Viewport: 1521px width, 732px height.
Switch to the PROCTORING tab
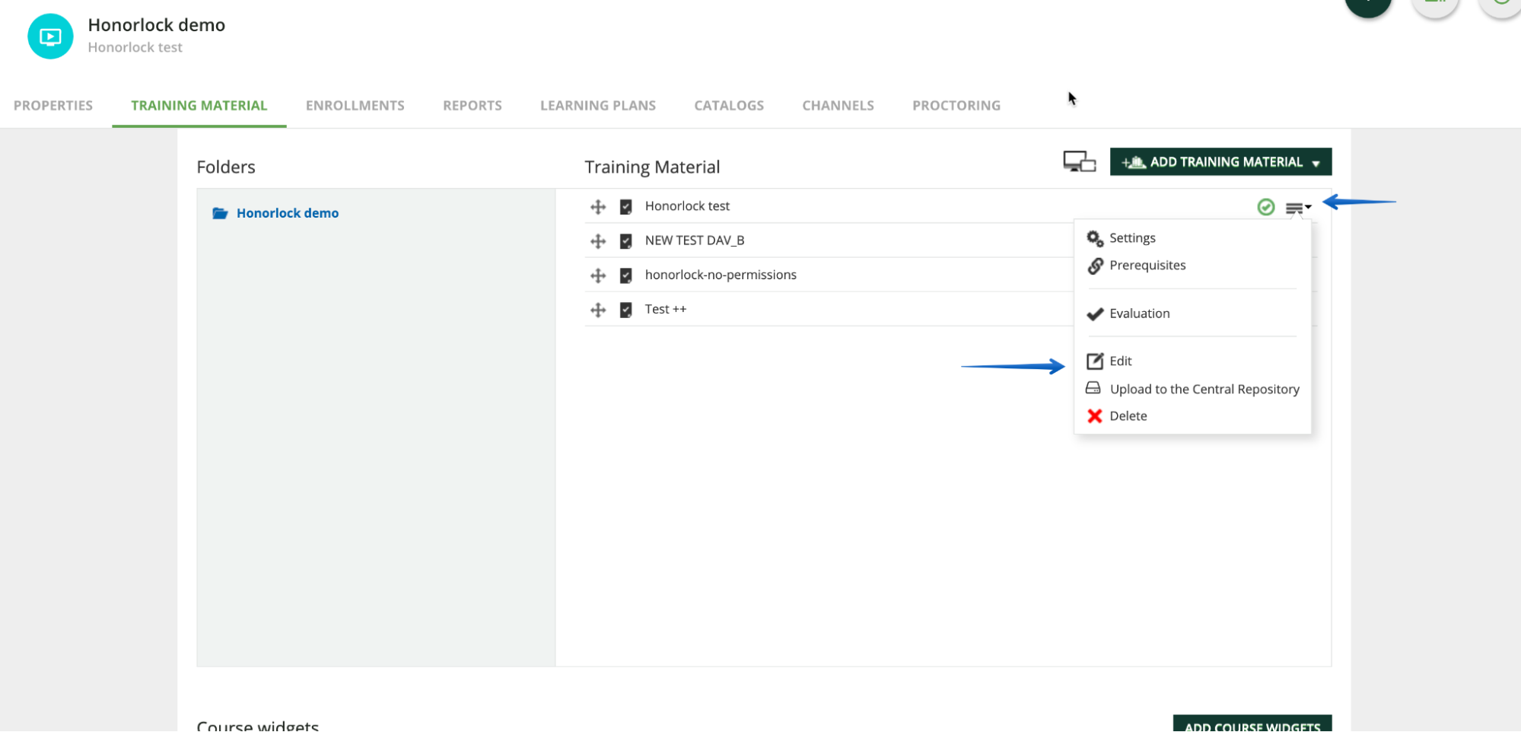point(956,105)
